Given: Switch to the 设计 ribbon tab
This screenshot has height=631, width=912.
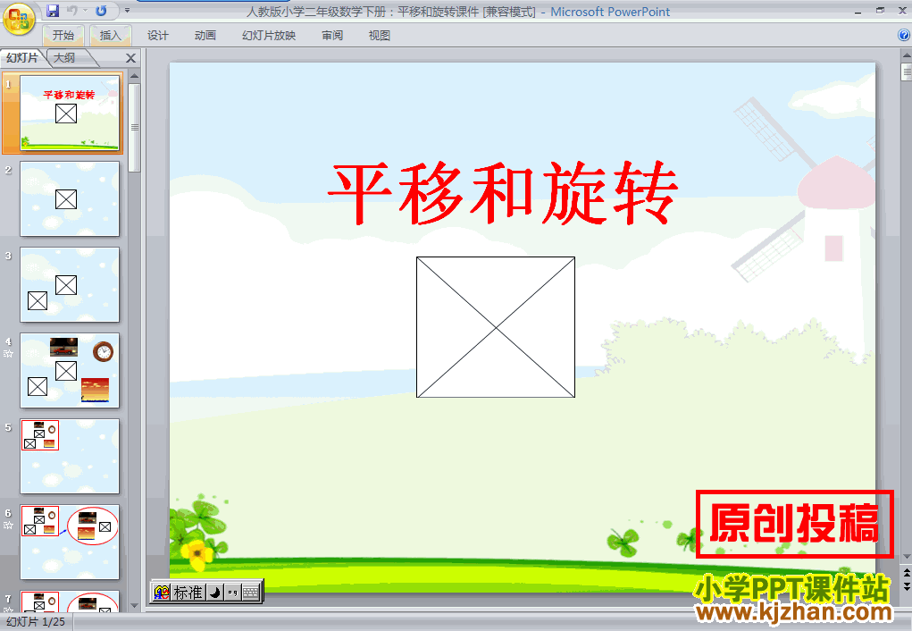Looking at the screenshot, I should click(157, 36).
